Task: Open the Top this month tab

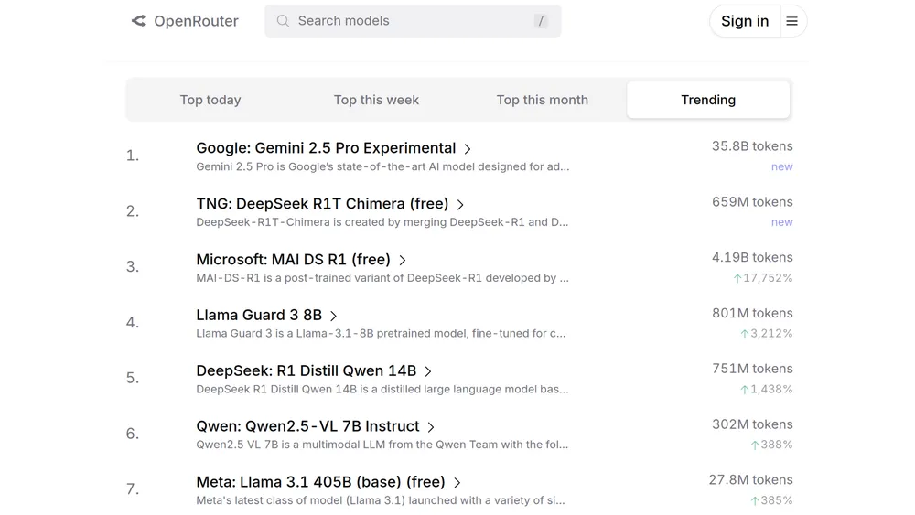Action: click(x=543, y=100)
